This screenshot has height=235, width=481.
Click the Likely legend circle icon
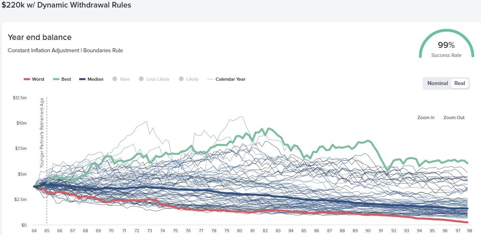pyautogui.click(x=182, y=79)
